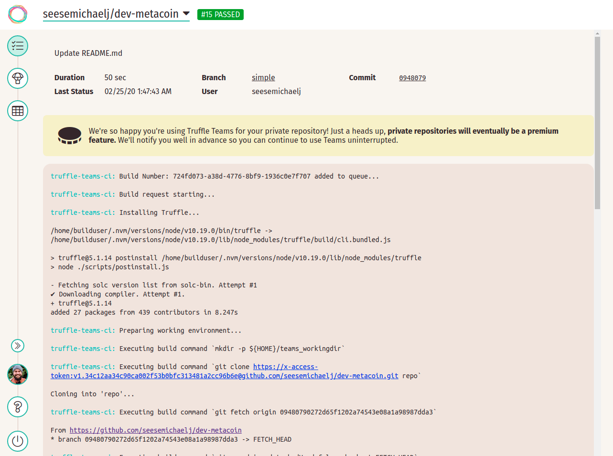Viewport: 613px width, 456px height.
Task: Click the Fetching solc version list line
Action: pyautogui.click(x=154, y=285)
